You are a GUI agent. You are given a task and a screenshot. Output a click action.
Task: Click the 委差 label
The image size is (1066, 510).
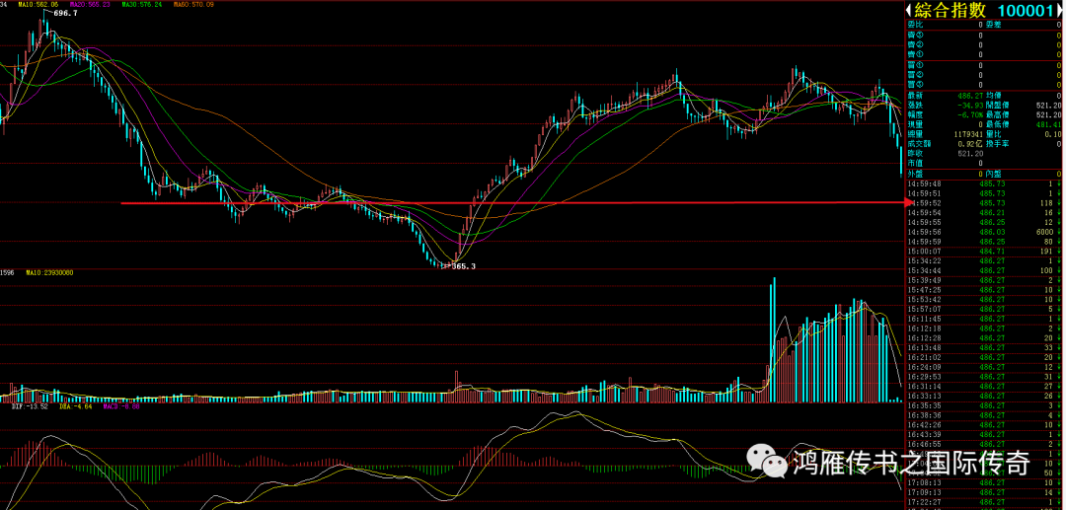coord(994,25)
